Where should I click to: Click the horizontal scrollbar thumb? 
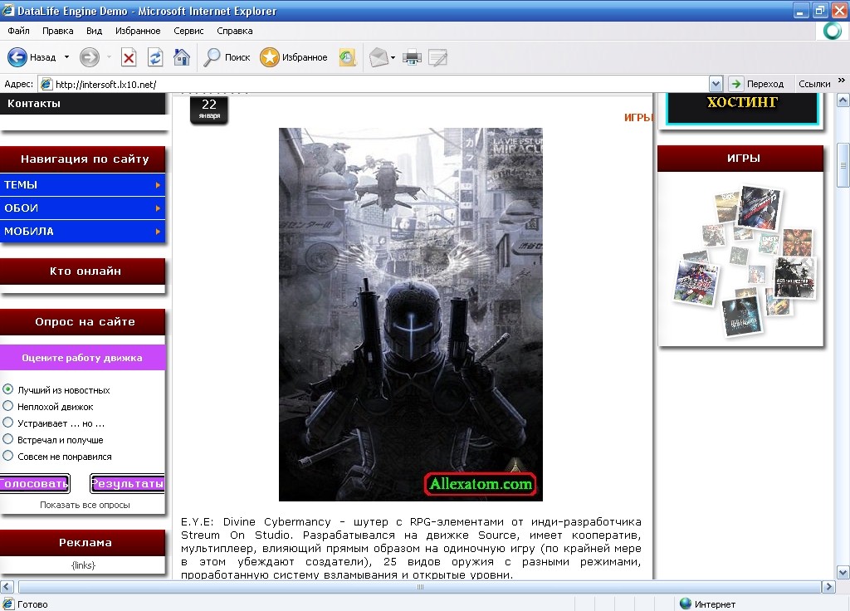420,587
